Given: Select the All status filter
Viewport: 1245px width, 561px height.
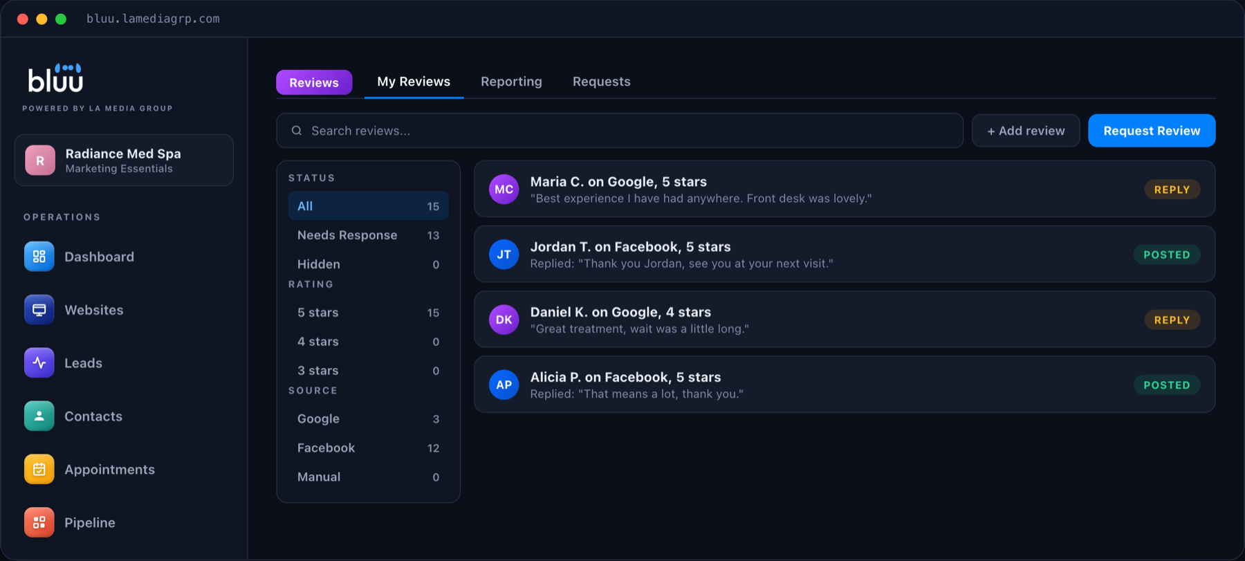Looking at the screenshot, I should pyautogui.click(x=369, y=206).
